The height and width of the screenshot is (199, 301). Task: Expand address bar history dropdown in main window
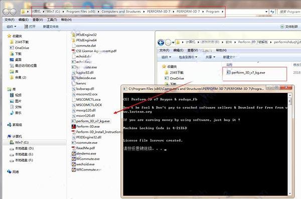point(266,12)
